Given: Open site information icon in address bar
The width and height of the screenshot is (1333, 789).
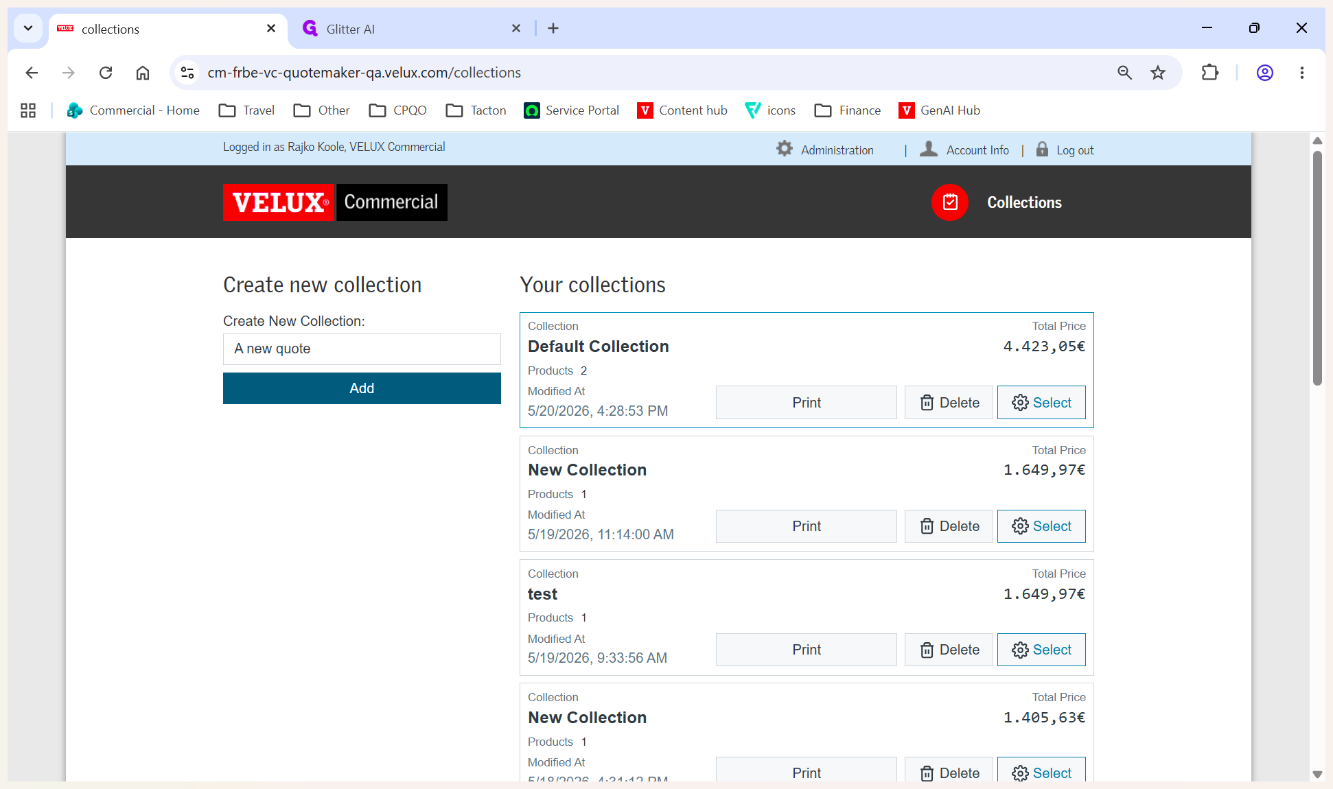Looking at the screenshot, I should click(187, 73).
